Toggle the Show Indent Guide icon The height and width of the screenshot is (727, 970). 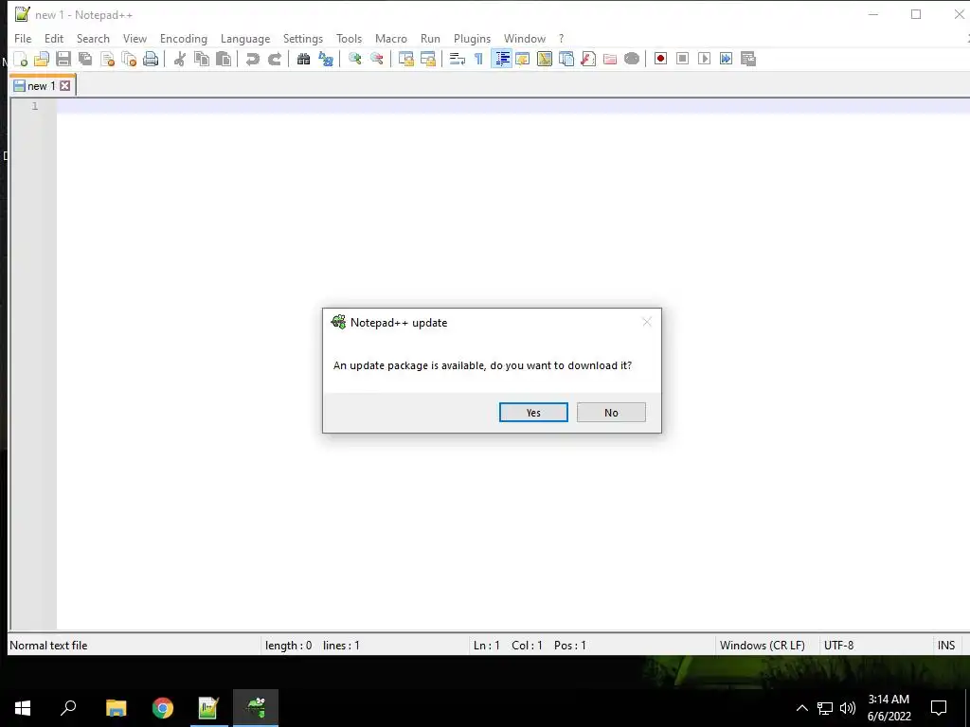(x=501, y=59)
